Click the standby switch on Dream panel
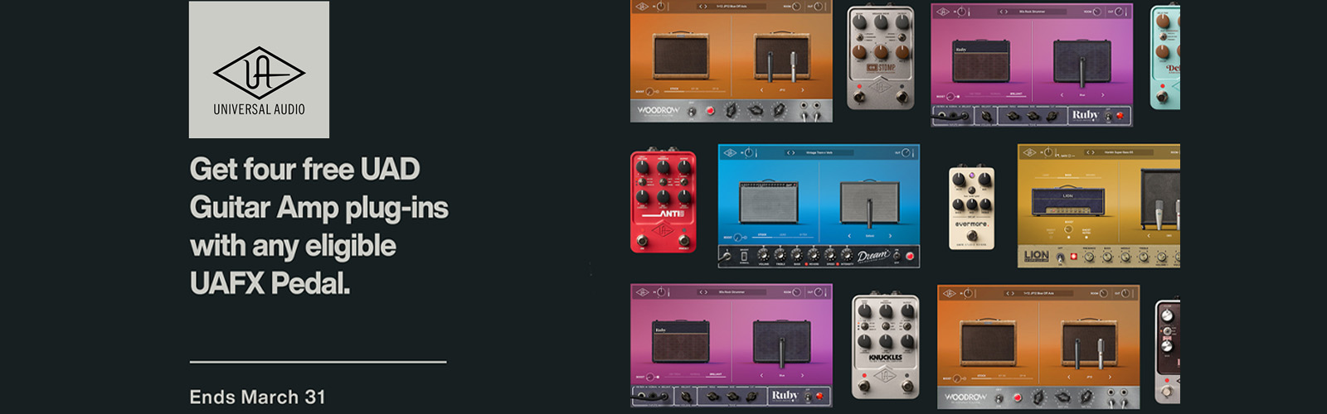The image size is (1327, 414). (897, 256)
